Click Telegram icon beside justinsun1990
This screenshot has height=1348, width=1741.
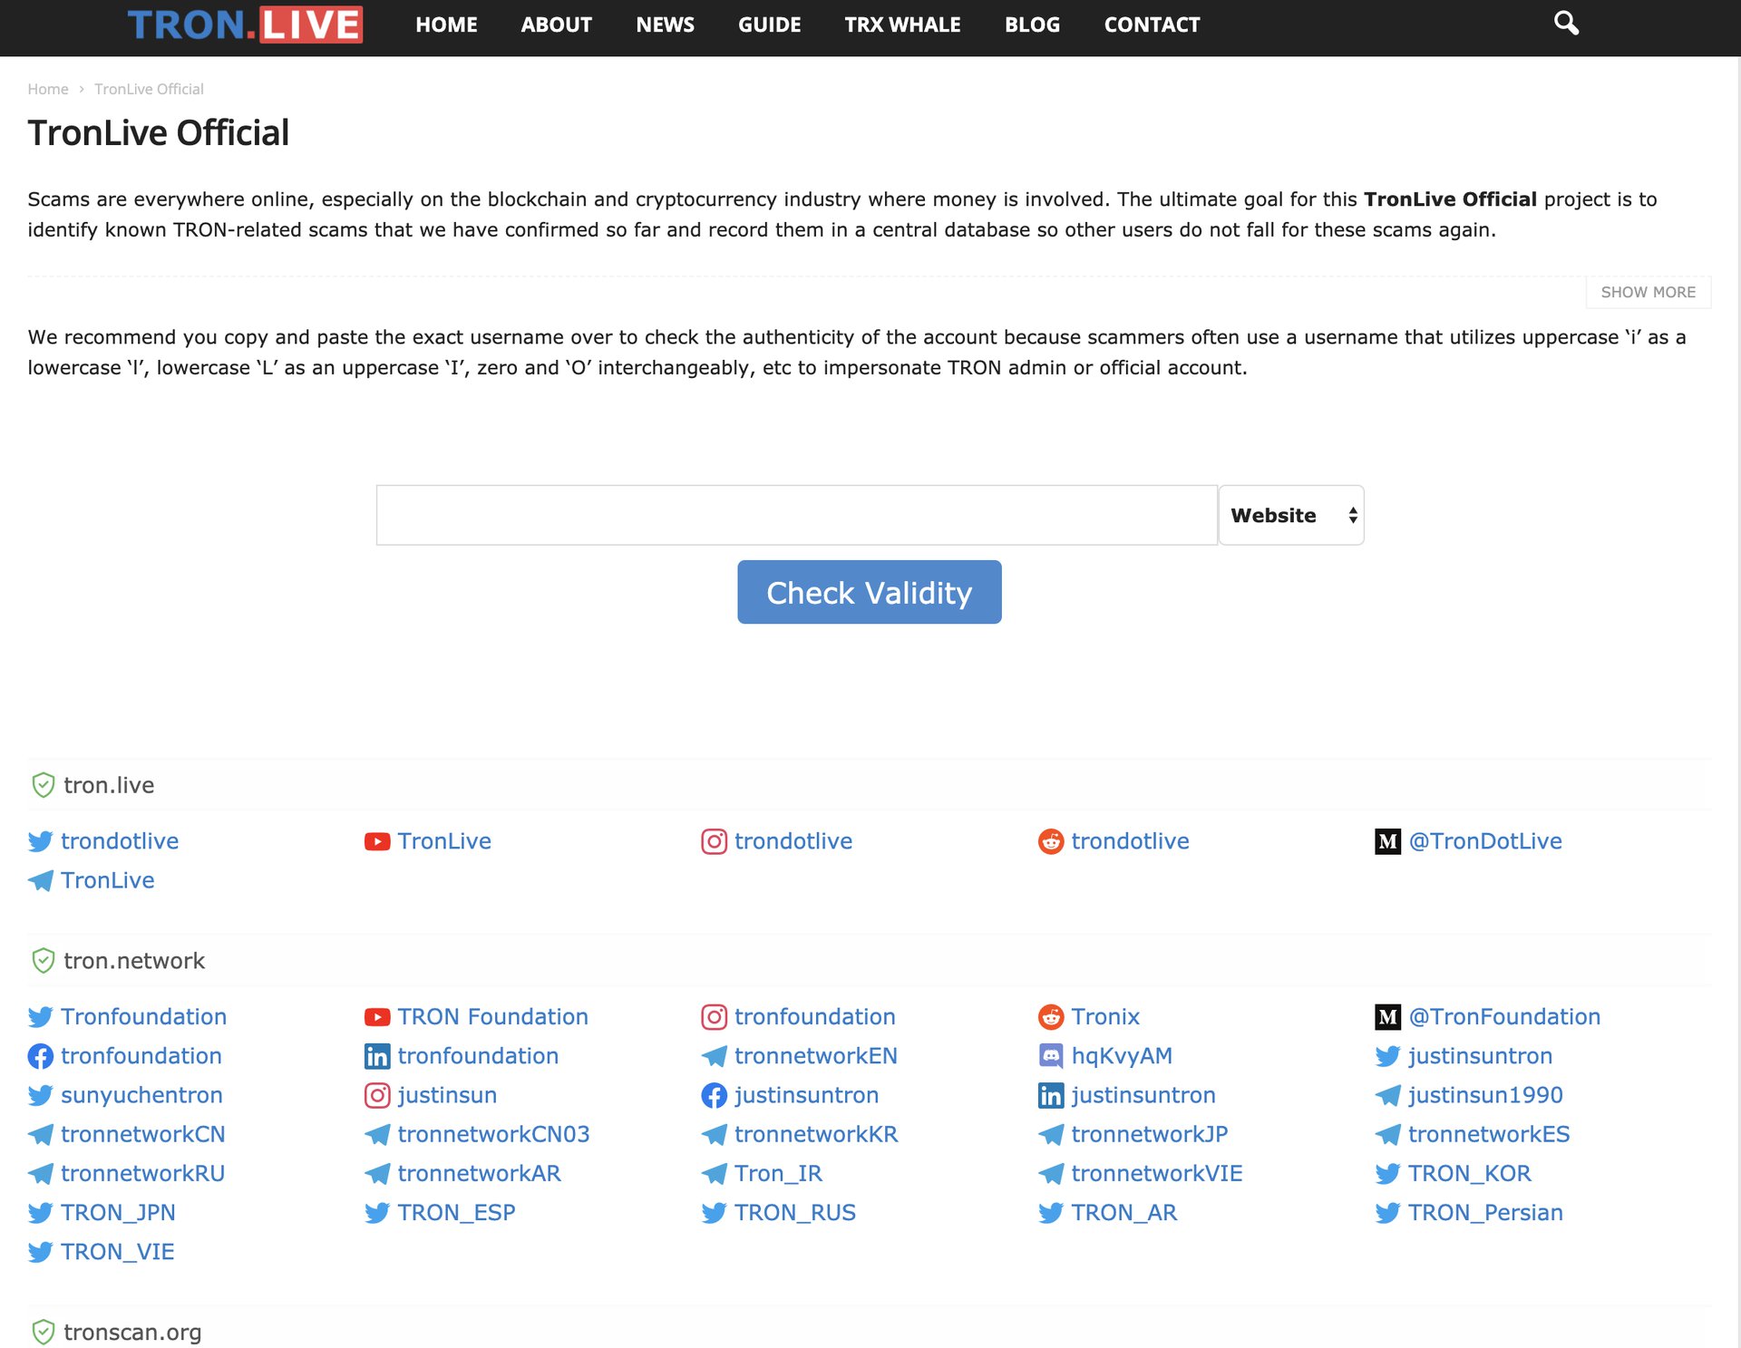[x=1387, y=1095]
